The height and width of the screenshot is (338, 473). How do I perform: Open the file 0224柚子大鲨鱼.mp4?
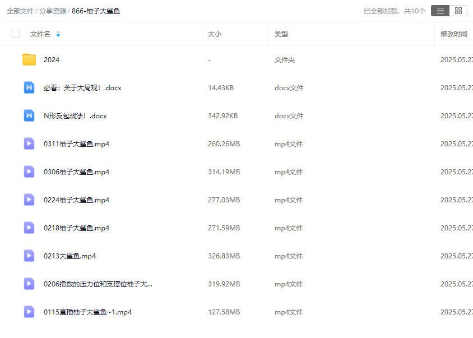(76, 200)
